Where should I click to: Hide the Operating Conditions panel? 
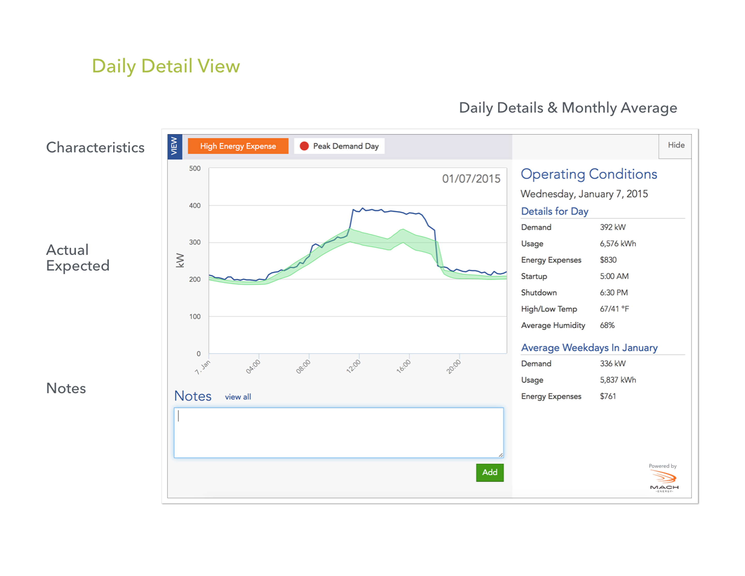(x=675, y=145)
